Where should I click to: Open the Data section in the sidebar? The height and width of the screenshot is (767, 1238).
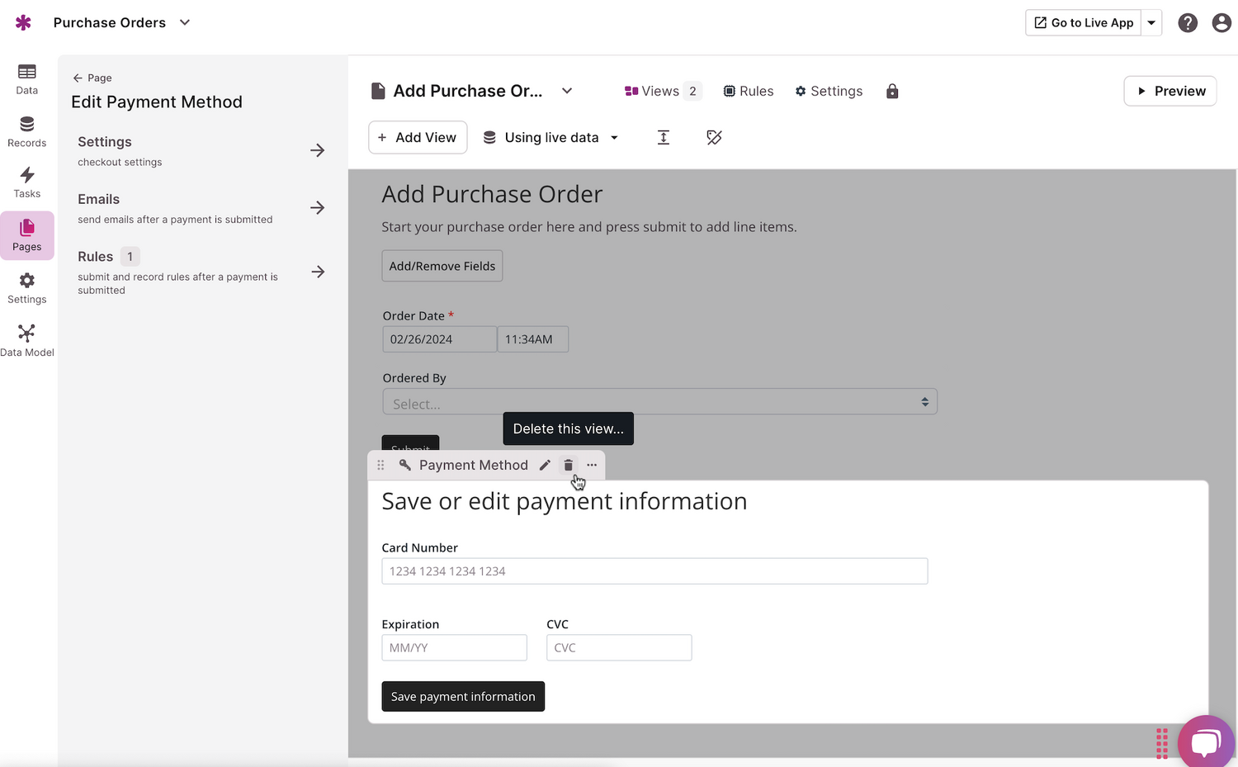26,78
